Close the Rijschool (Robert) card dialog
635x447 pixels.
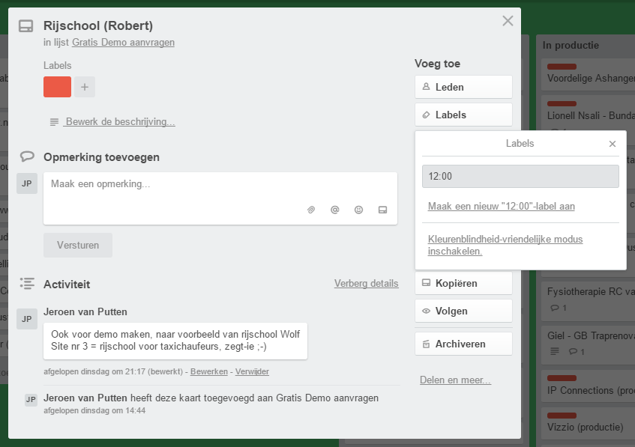pos(508,21)
